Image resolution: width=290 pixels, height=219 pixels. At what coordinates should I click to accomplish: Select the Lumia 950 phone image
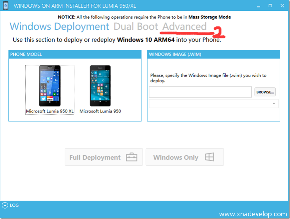(x=100, y=86)
